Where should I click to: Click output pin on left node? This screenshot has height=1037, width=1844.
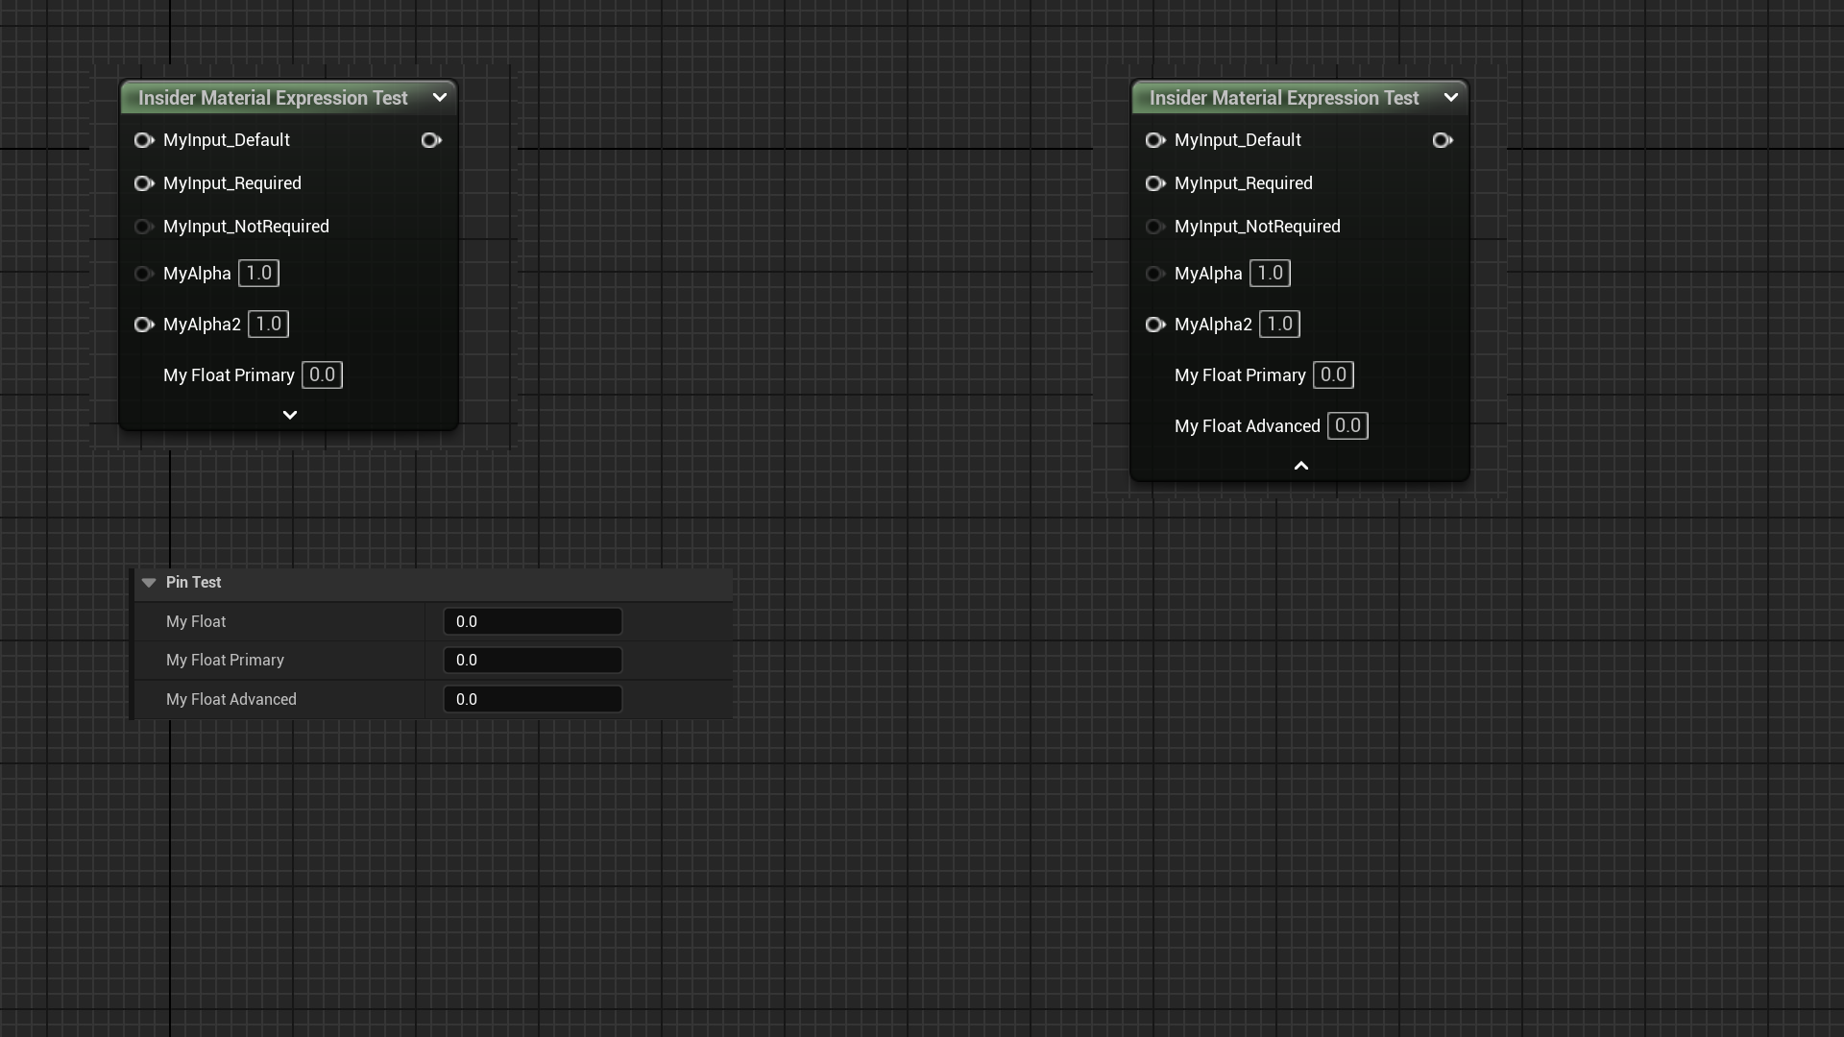(431, 140)
